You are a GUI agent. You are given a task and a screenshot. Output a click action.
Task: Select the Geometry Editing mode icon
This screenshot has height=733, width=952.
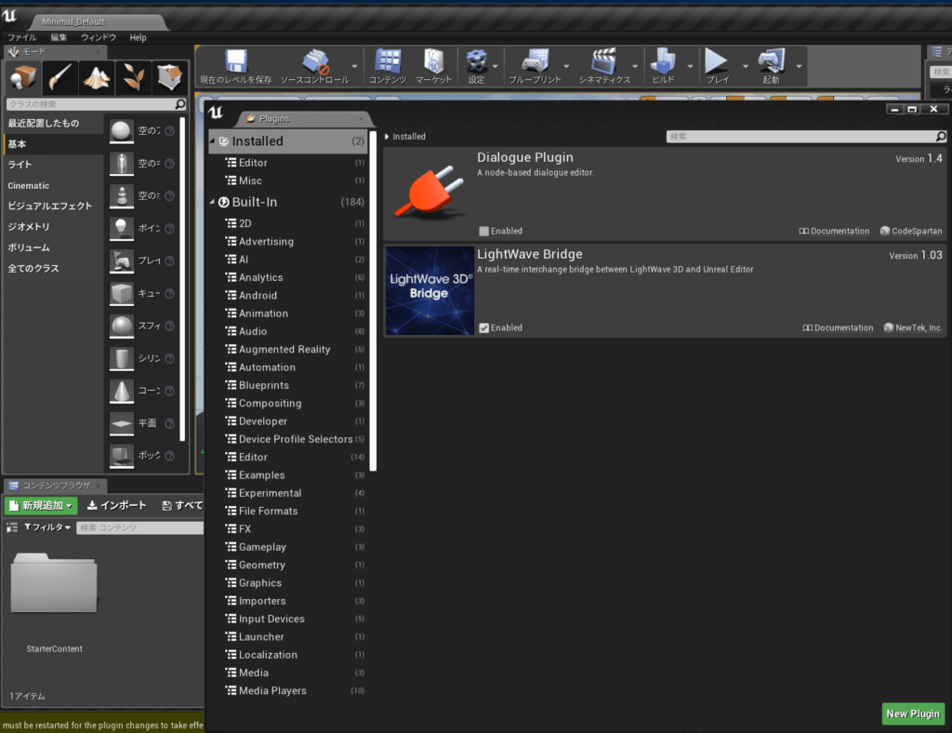pos(170,77)
